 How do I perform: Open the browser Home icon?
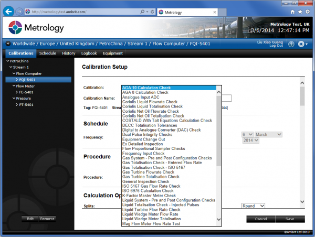292,12
